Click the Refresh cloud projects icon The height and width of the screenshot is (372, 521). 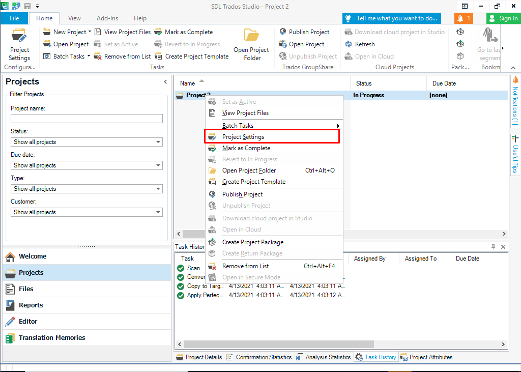[x=349, y=44]
